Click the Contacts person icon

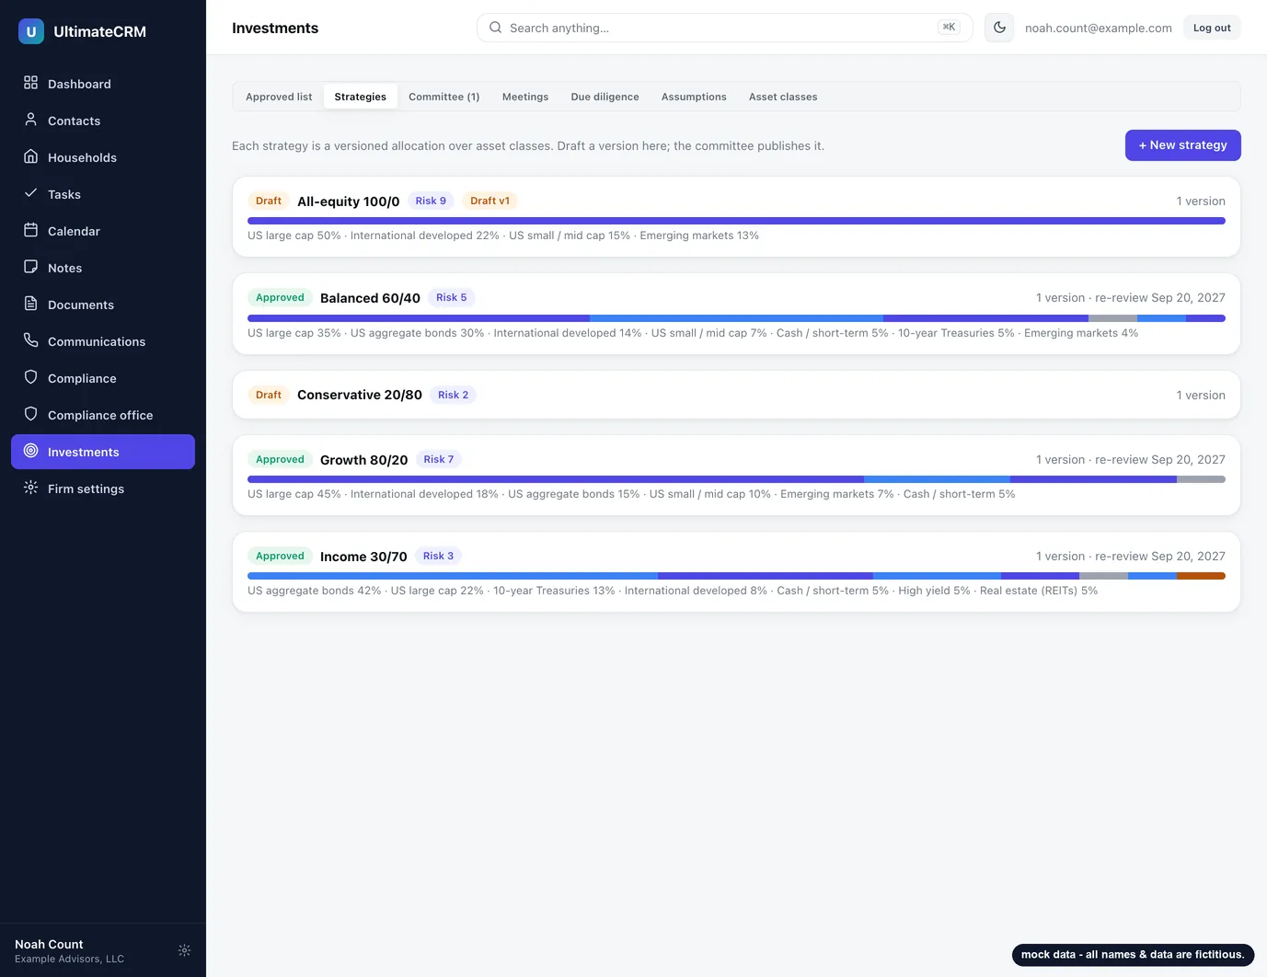point(30,120)
